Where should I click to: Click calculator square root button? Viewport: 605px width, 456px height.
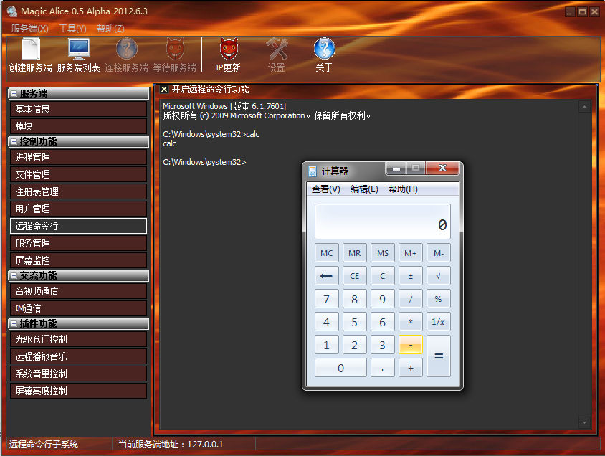[439, 276]
